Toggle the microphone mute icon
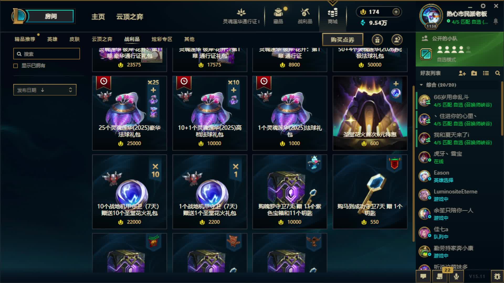 pos(456,276)
